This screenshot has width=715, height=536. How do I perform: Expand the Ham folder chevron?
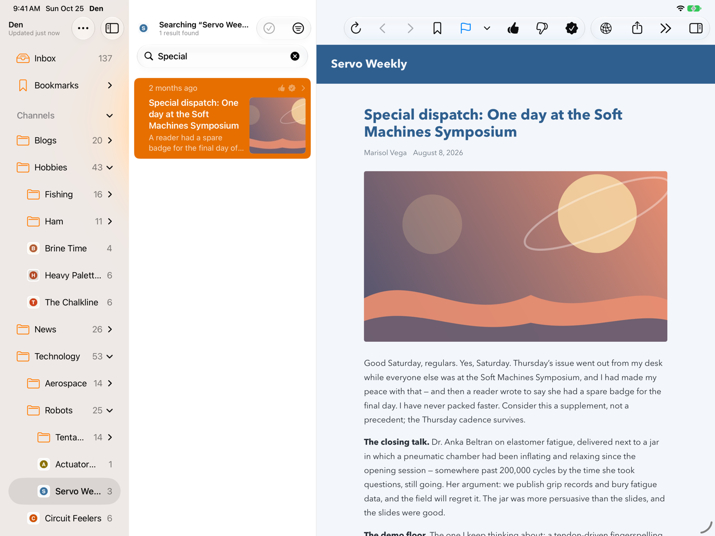pyautogui.click(x=110, y=221)
